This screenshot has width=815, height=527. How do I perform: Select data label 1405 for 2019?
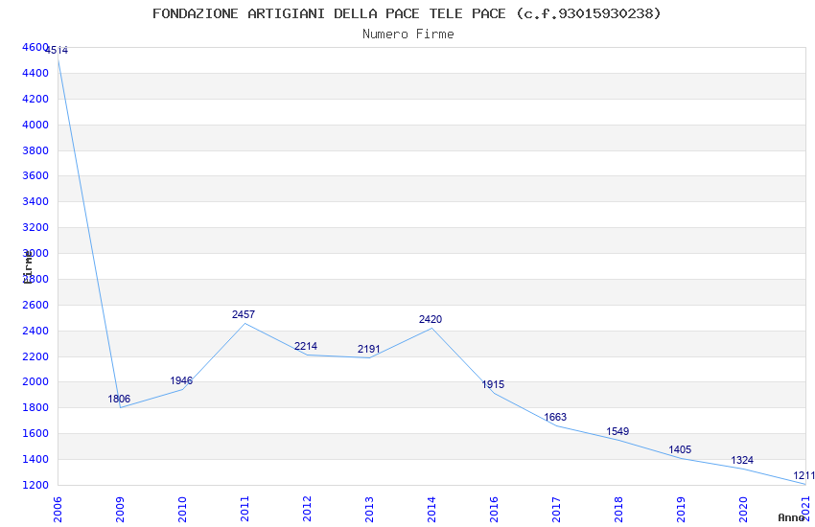coord(680,449)
